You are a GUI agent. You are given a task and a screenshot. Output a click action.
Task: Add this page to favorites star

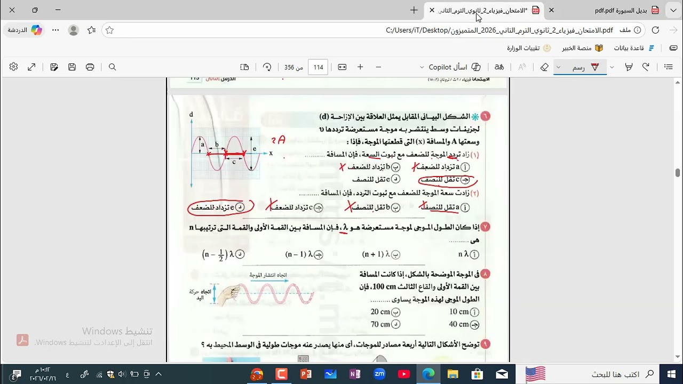click(109, 30)
